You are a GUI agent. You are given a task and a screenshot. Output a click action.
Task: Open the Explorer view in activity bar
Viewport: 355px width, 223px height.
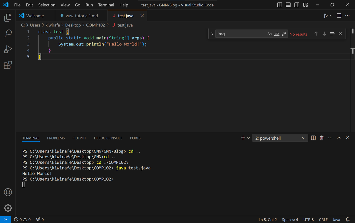coord(8,18)
